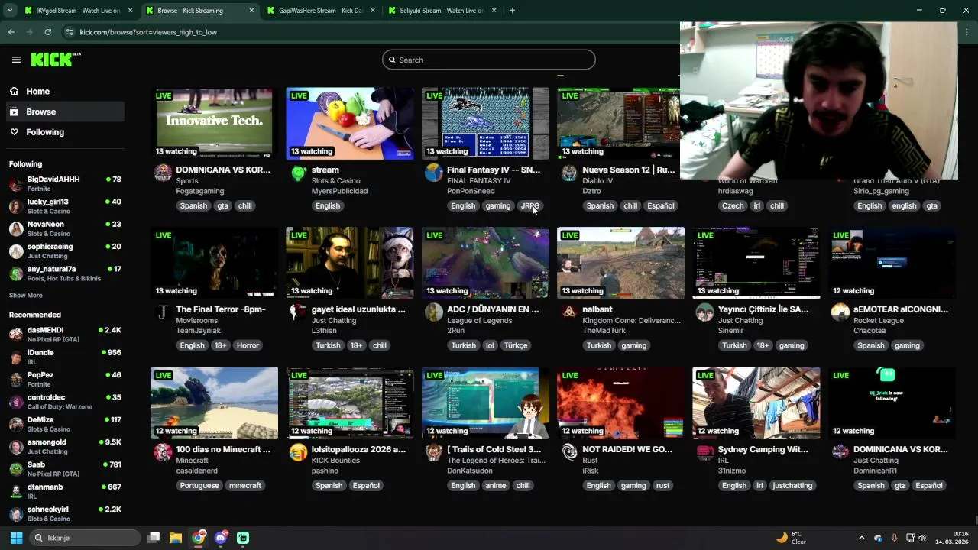Click MyersPublicidad green channel avatar
This screenshot has height=550, width=978.
tap(299, 173)
